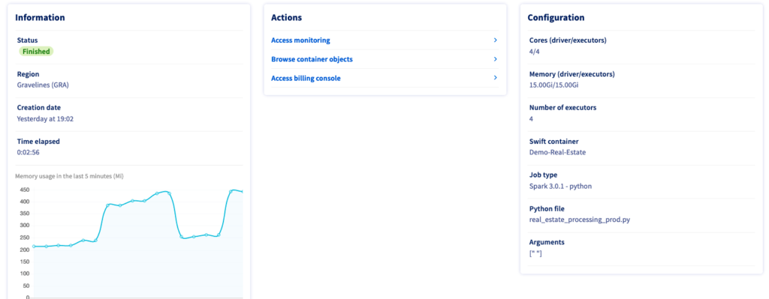Click the last data point on memory chart
Image resolution: width=769 pixels, height=299 pixels.
[243, 192]
